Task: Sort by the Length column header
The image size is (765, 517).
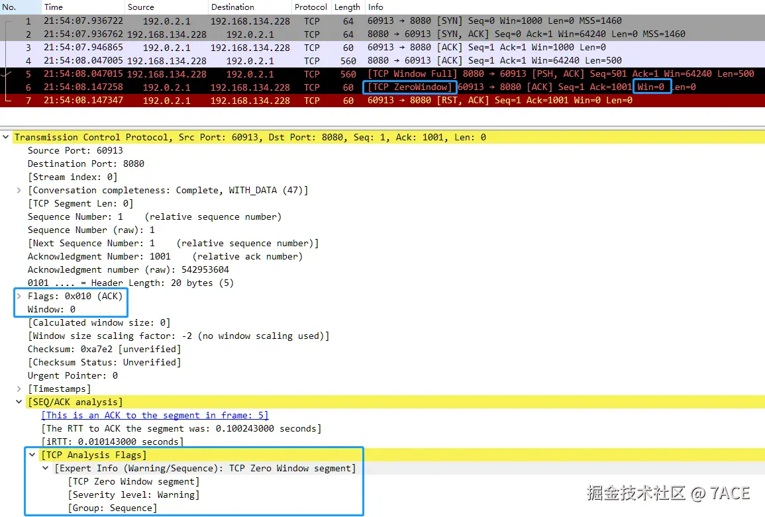Action: coord(347,7)
